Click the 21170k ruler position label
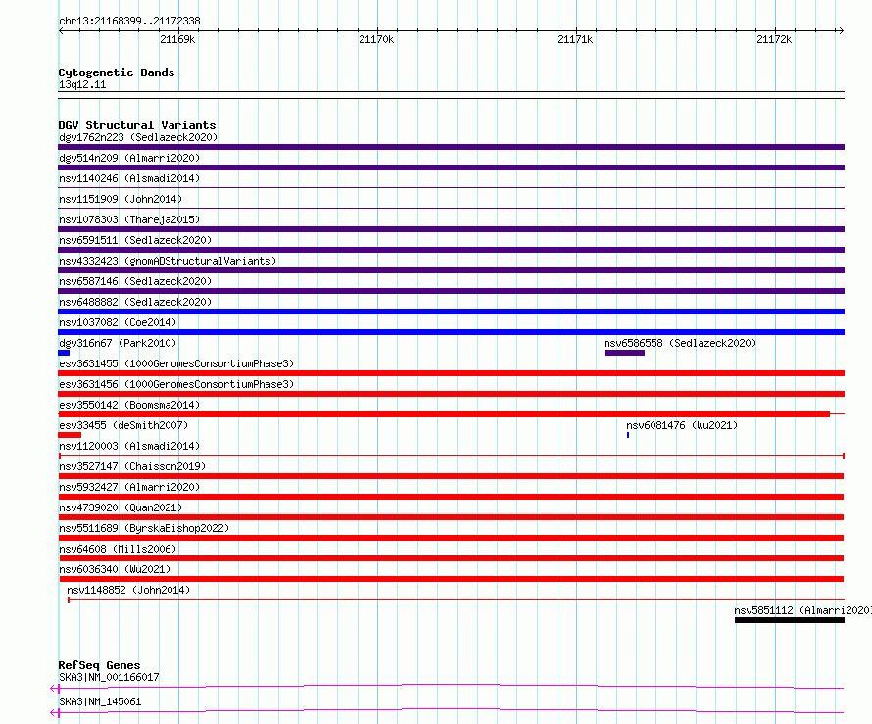Image resolution: width=872 pixels, height=724 pixels. pos(376,39)
